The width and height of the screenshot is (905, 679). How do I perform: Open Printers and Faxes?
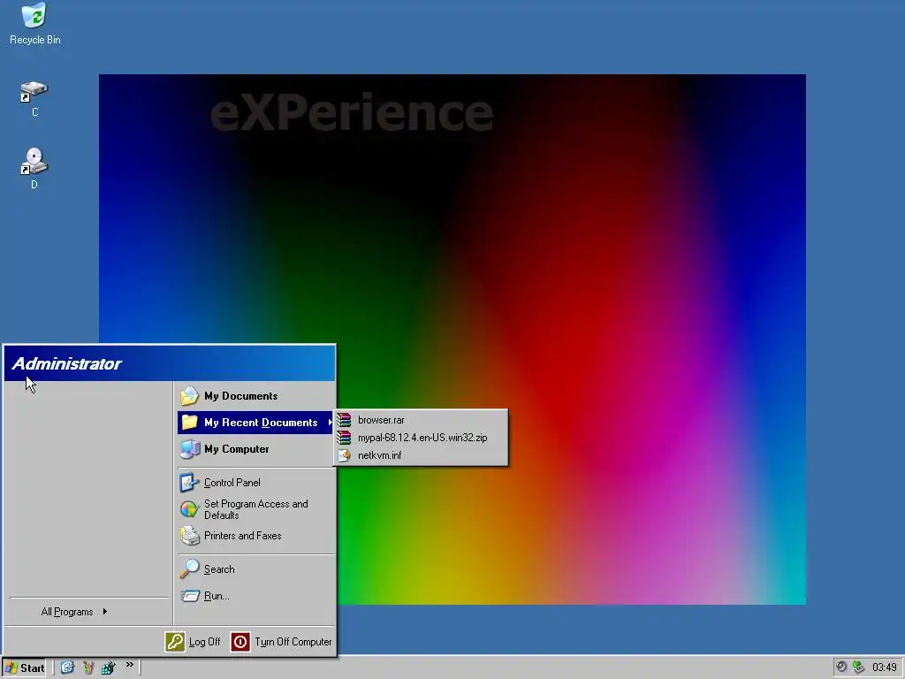tap(256, 536)
